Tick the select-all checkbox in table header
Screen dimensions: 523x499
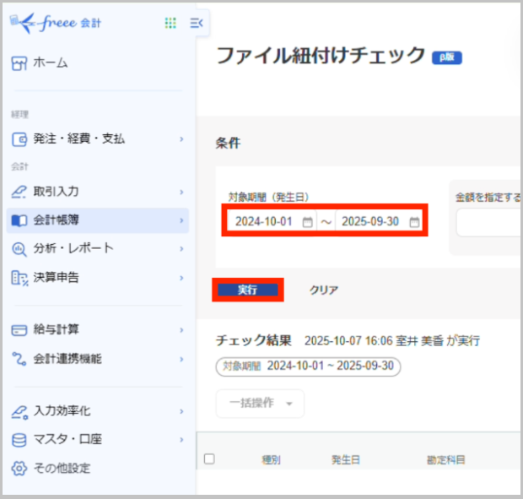coord(209,459)
